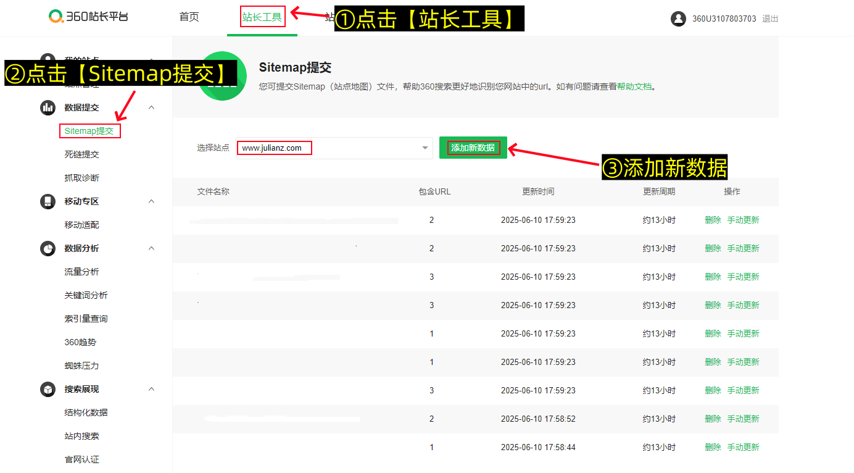Click the 数据分析 pie-chart icon

(48, 248)
